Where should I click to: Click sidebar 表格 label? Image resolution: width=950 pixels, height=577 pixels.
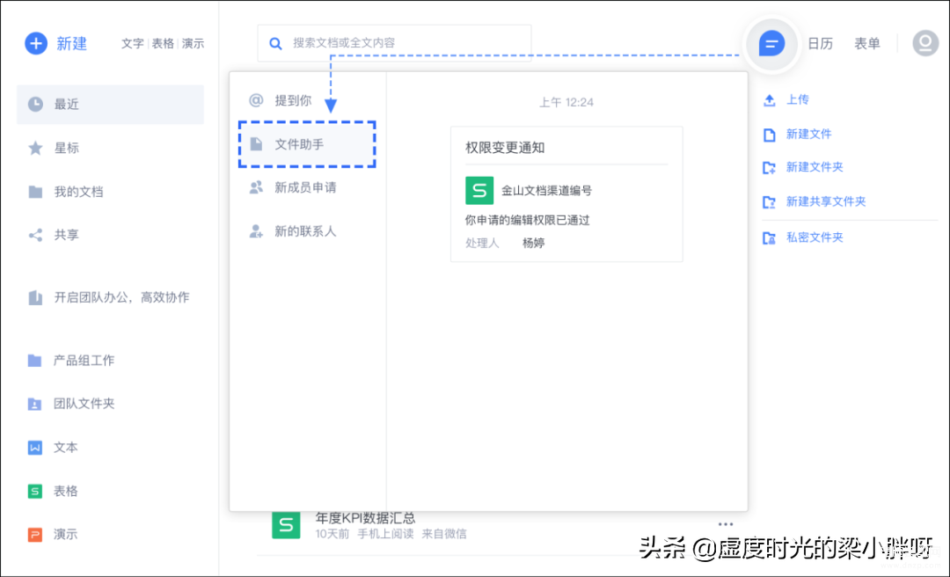(65, 492)
